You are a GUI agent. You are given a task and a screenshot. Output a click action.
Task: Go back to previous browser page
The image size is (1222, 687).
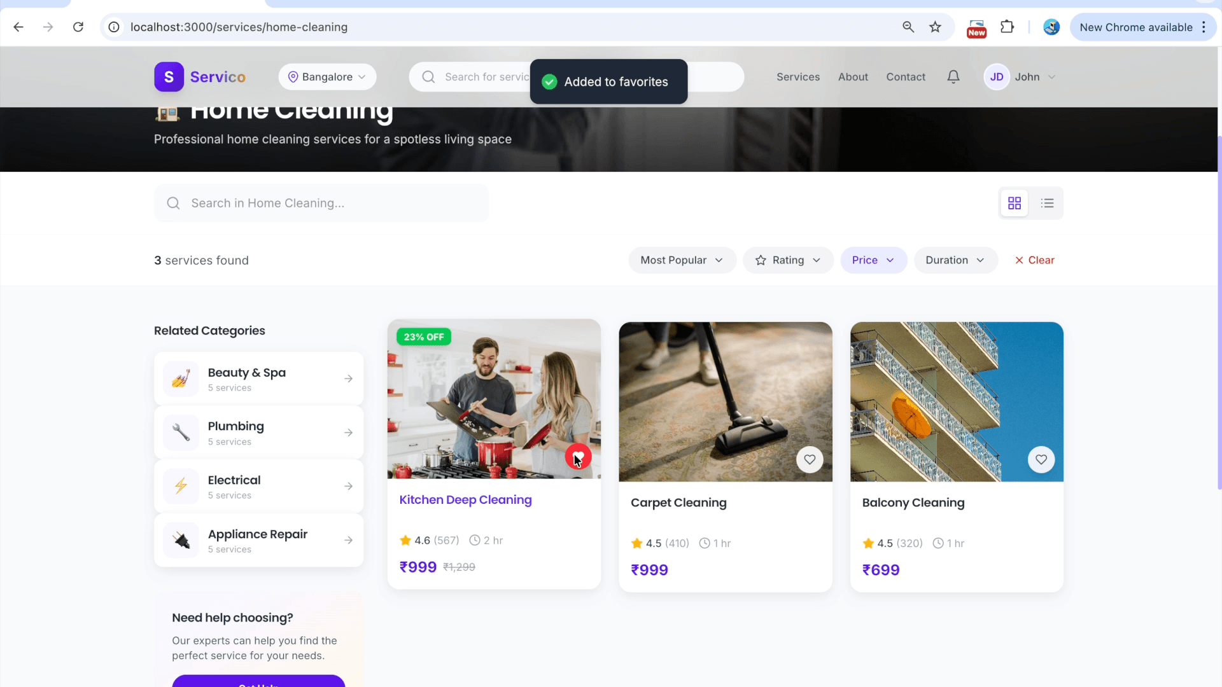(18, 27)
